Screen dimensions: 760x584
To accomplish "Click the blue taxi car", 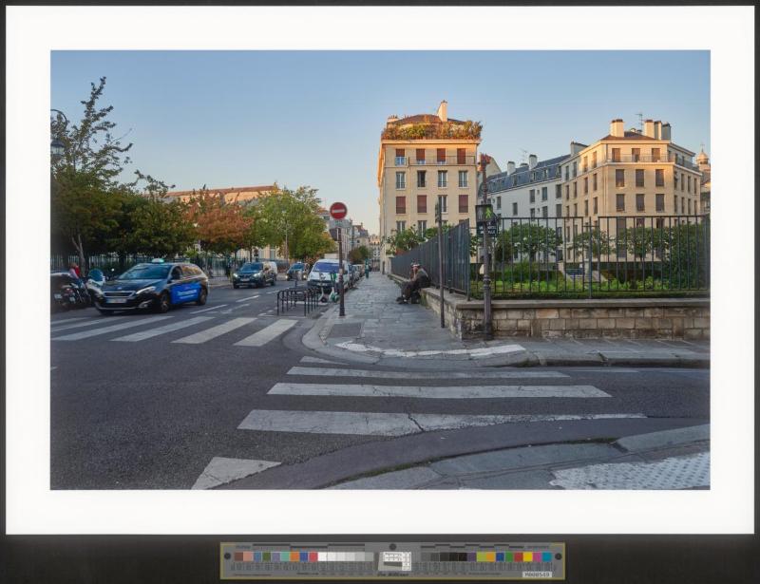I will 152,285.
